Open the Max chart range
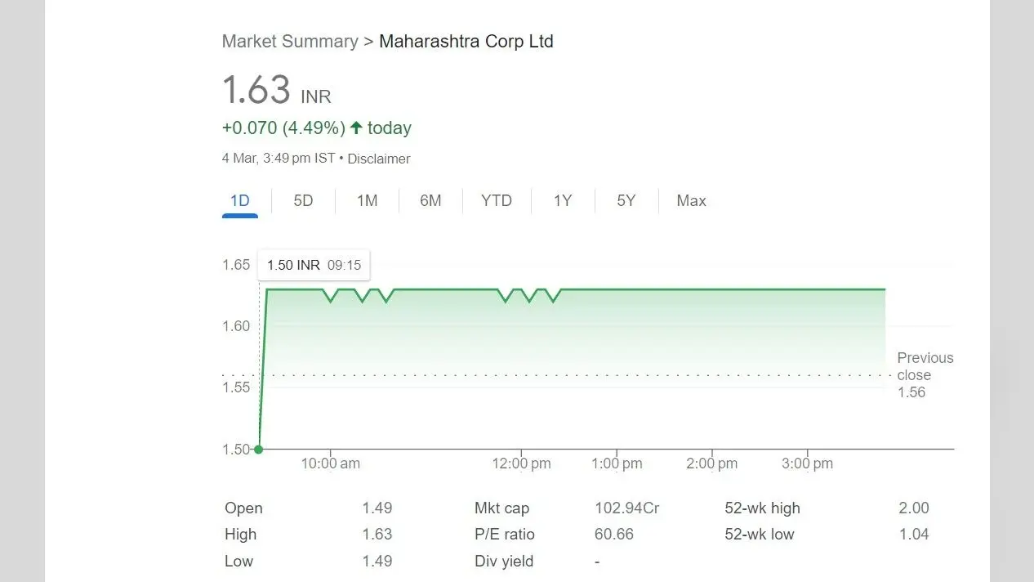Viewport: 1034px width, 582px height. (x=691, y=201)
